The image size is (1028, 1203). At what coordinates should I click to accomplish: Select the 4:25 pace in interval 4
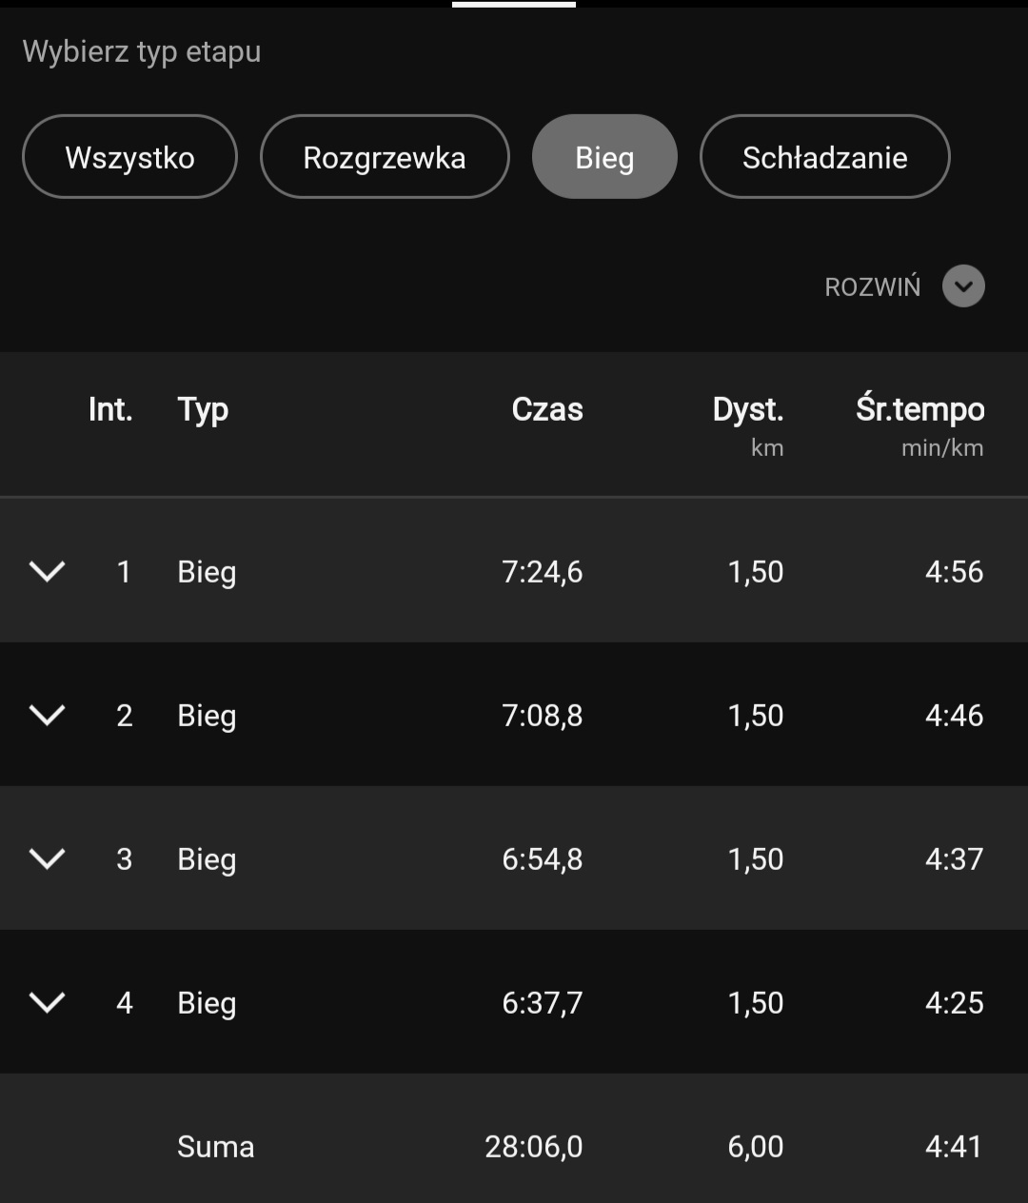954,1003
